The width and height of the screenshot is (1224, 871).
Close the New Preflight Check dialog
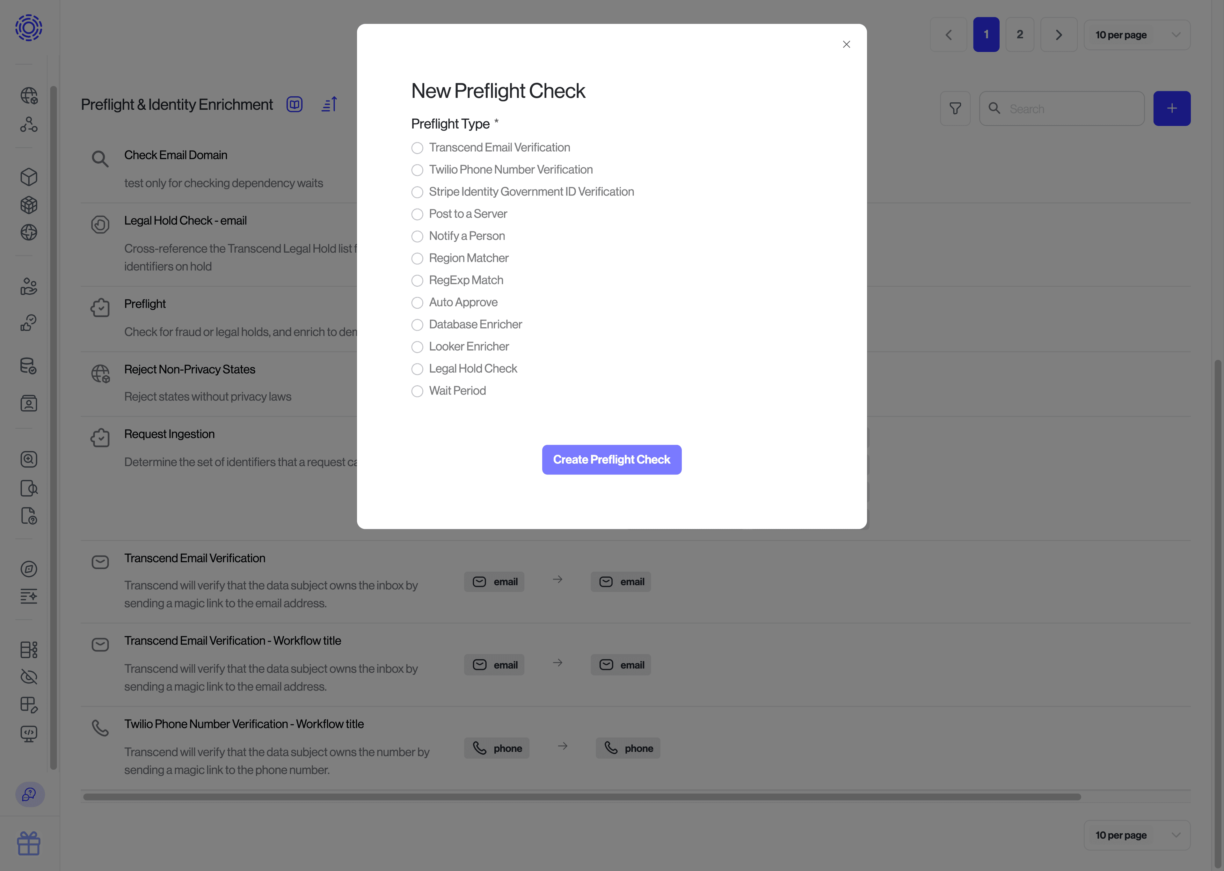pyautogui.click(x=847, y=44)
